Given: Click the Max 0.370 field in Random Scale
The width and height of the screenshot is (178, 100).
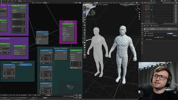Looking at the screenshot, I should point(9,74).
